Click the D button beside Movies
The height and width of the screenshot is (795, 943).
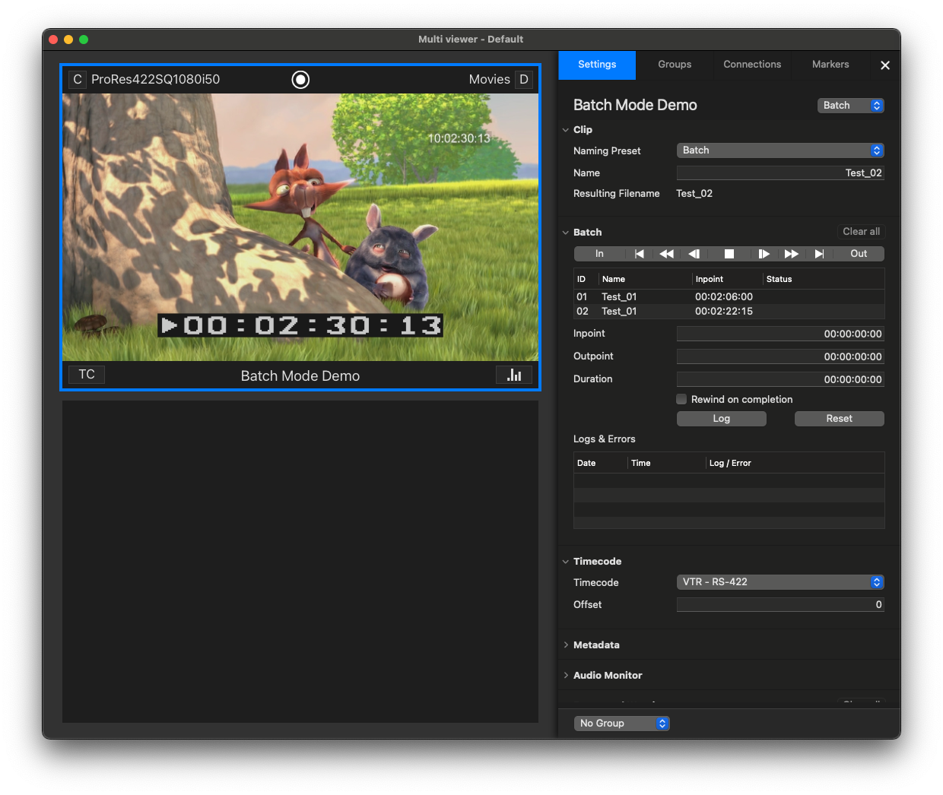point(524,79)
